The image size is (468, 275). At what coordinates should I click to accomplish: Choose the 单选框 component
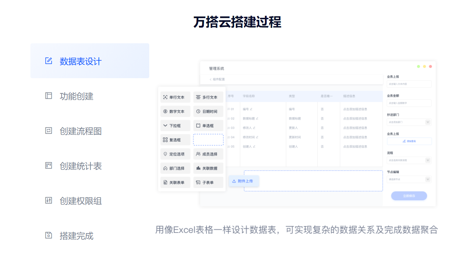[208, 126]
